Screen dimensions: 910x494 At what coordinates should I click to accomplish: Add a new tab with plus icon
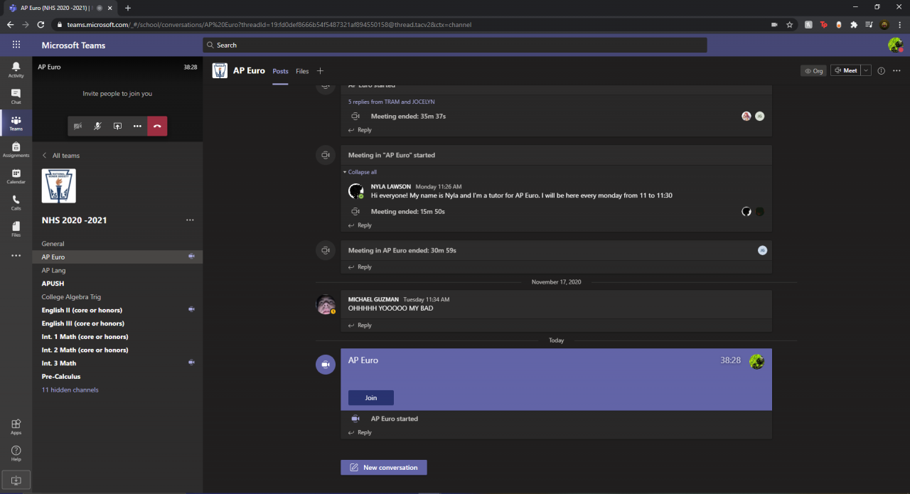point(320,71)
